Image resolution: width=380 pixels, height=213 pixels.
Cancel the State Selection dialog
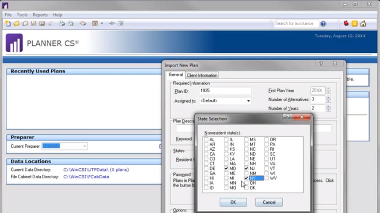pos(269,202)
